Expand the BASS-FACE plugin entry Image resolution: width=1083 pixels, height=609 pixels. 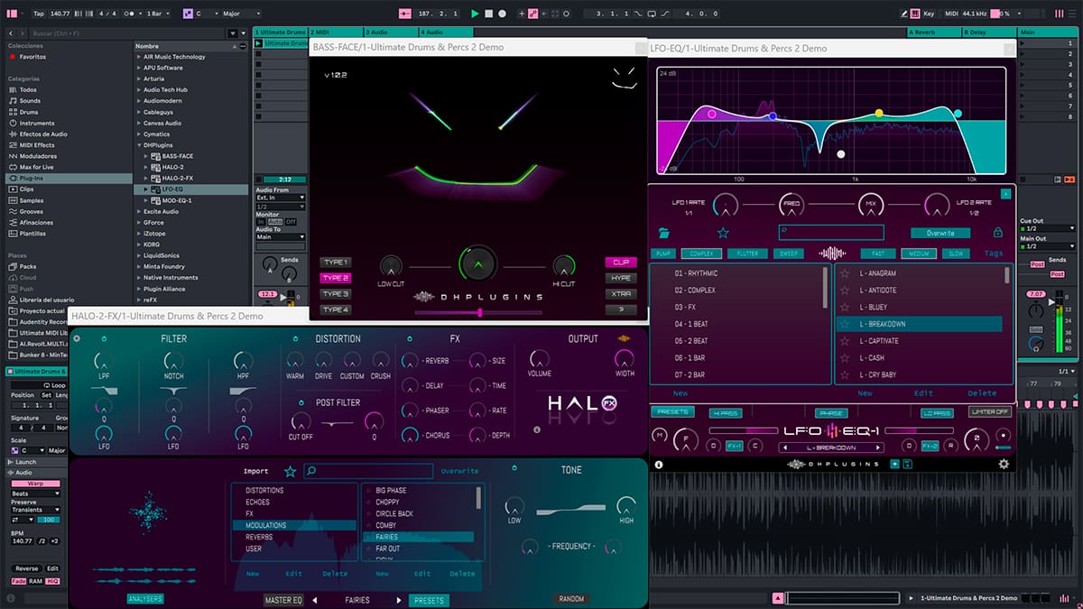coord(147,156)
